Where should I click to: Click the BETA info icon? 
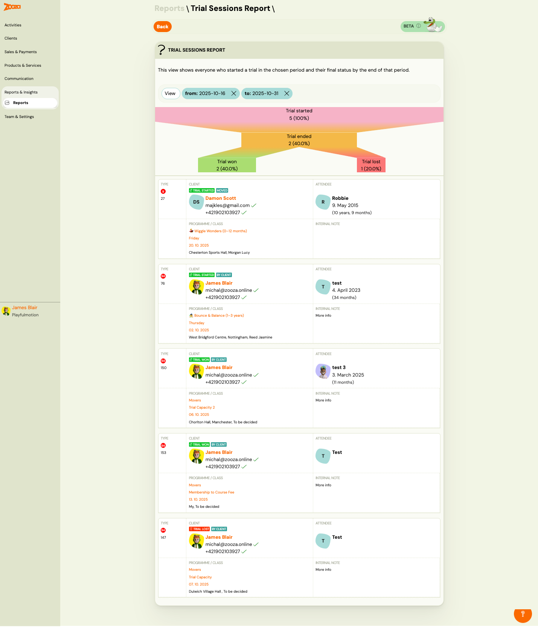[418, 26]
